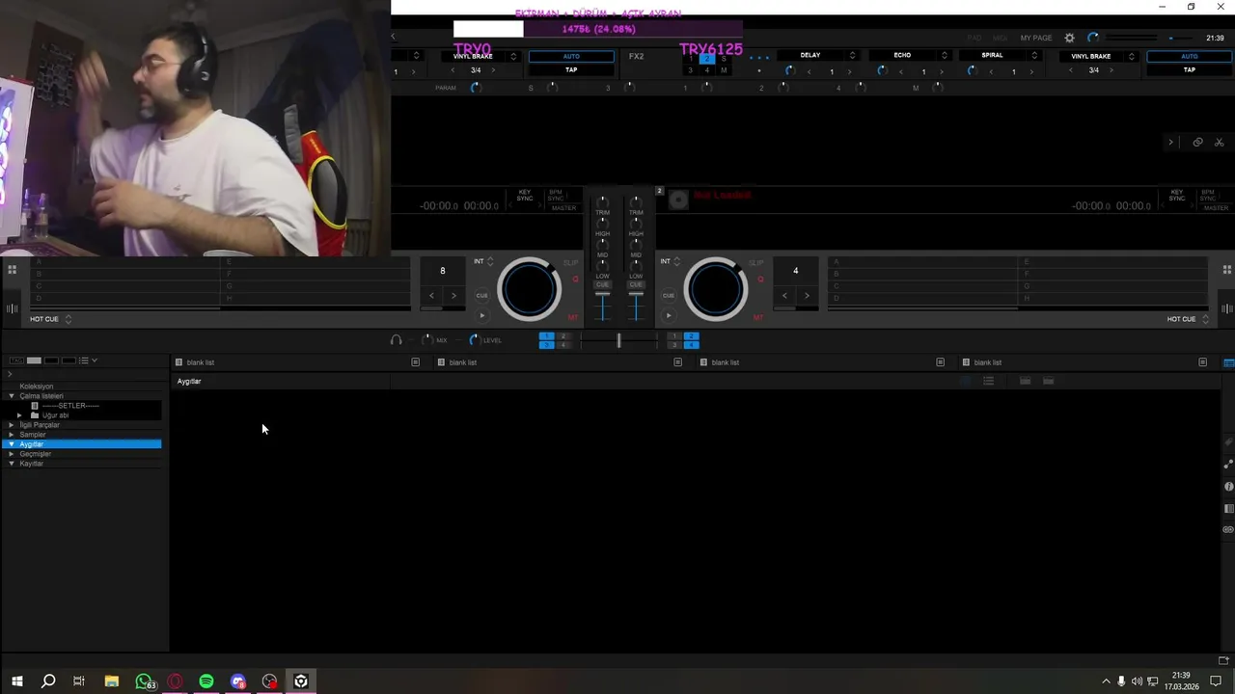1235x694 pixels.
Task: Click the waveform icon beside deck 2 HOT CUE
Action: pos(1227,308)
